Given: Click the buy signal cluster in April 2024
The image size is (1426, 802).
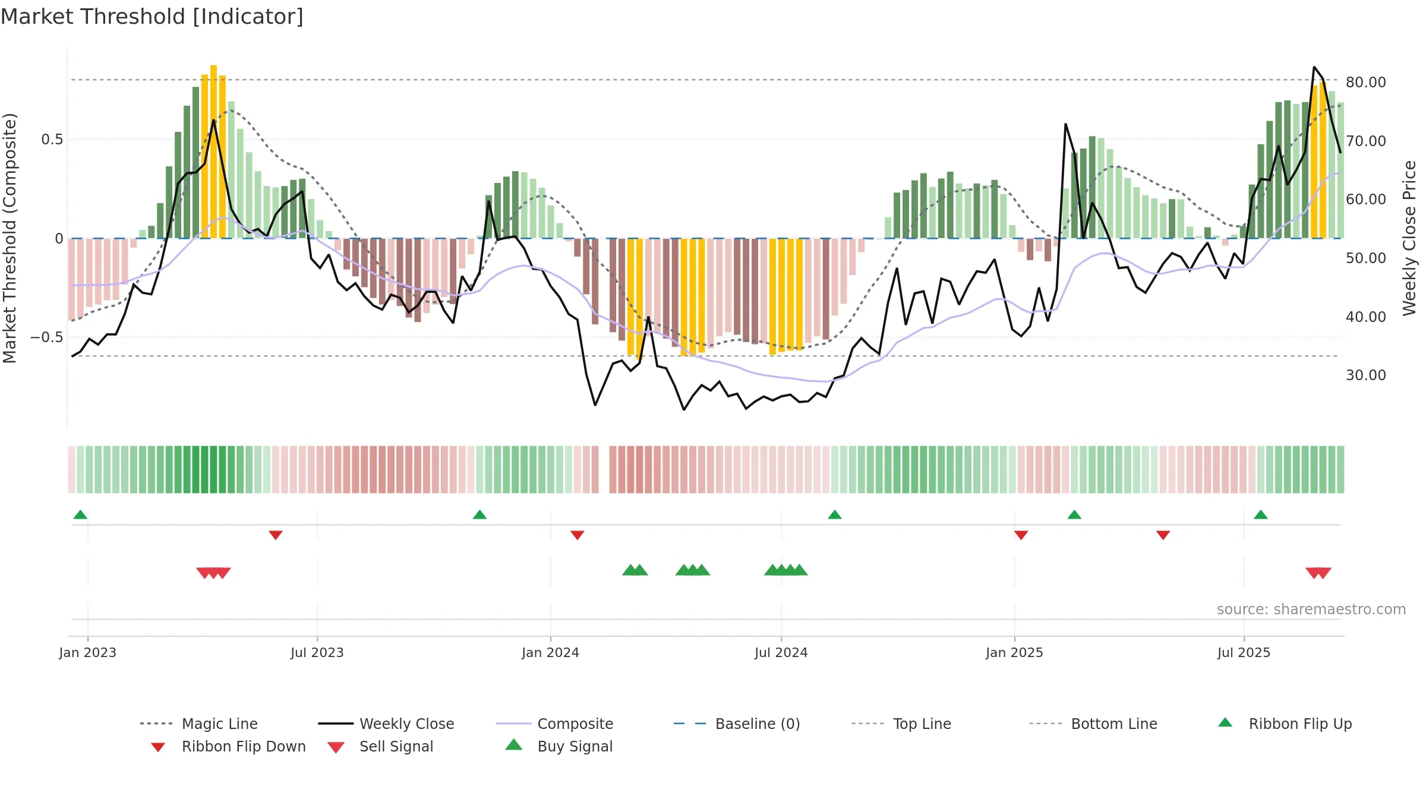Looking at the screenshot, I should click(x=693, y=570).
